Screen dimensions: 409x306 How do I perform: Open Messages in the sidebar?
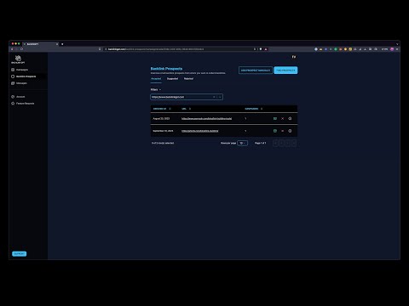tap(20, 83)
